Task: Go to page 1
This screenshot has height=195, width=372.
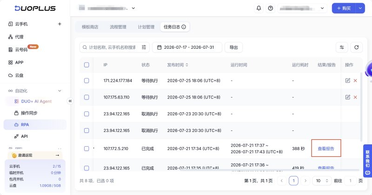Action: point(293,181)
